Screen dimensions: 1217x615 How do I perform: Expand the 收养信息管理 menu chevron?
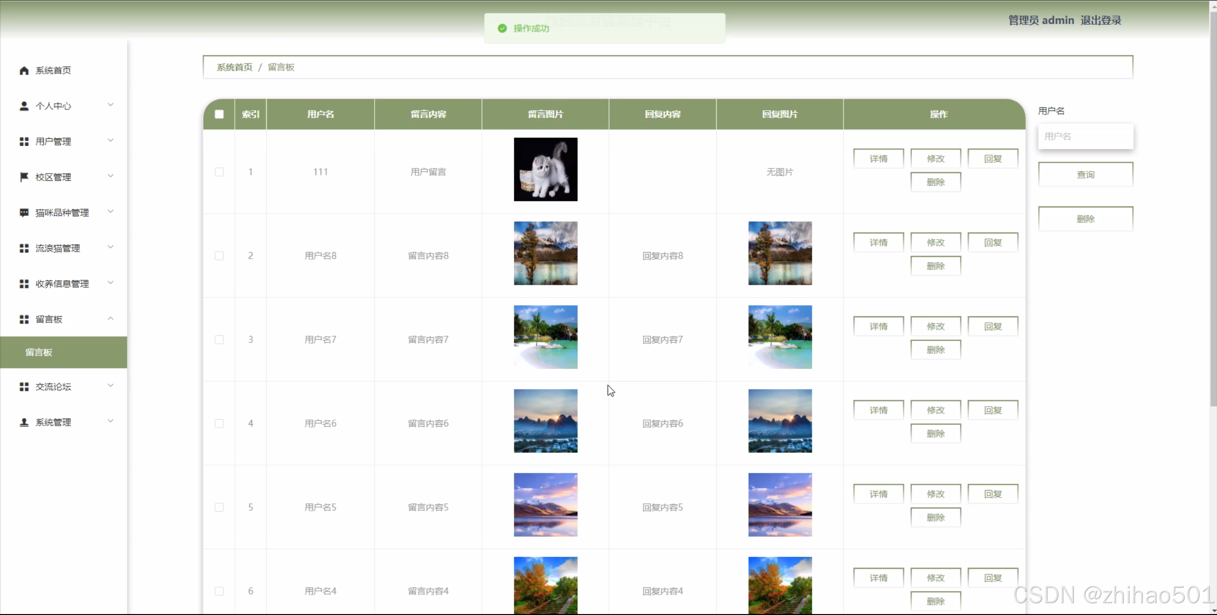(110, 283)
